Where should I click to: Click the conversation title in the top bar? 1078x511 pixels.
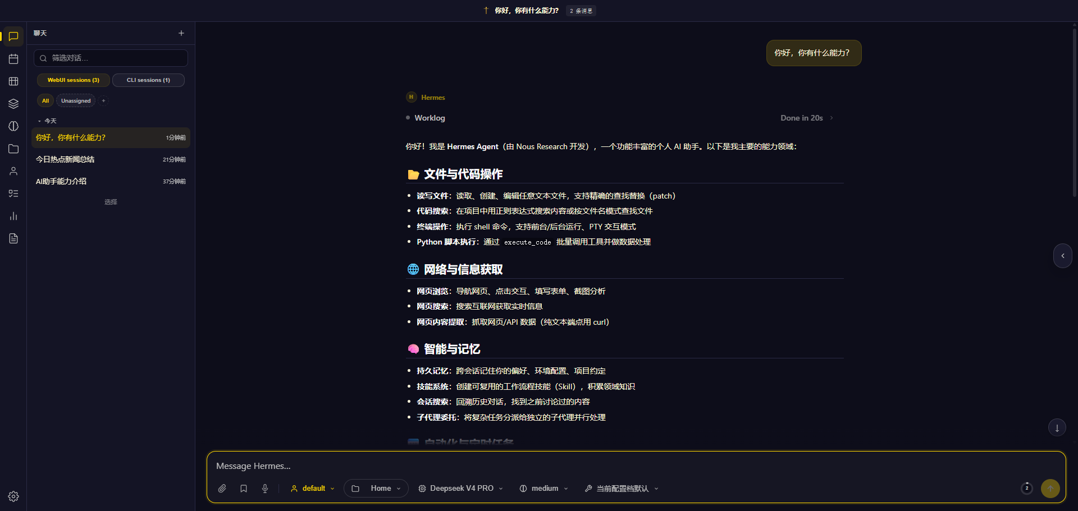point(527,11)
